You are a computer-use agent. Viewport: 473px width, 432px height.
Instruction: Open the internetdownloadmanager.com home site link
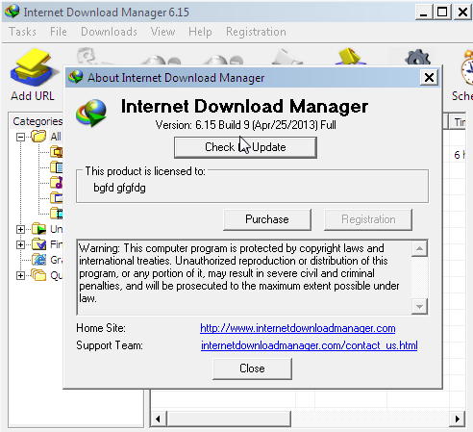pos(298,328)
